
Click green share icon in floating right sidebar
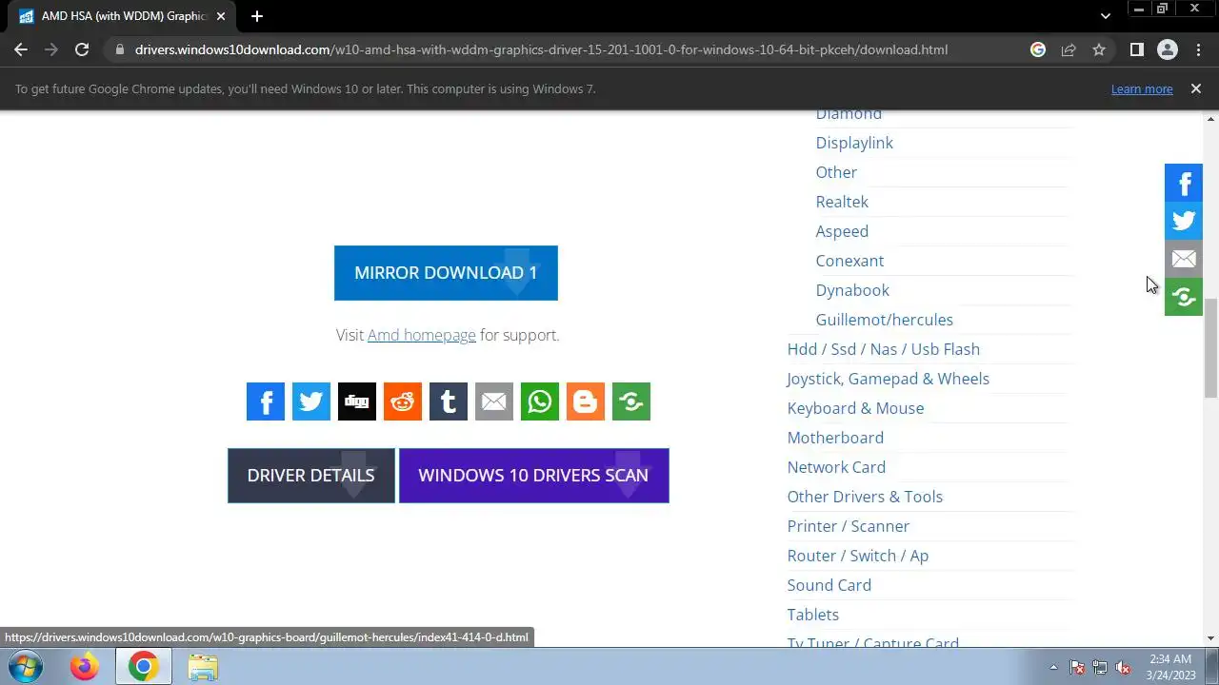point(1184,297)
